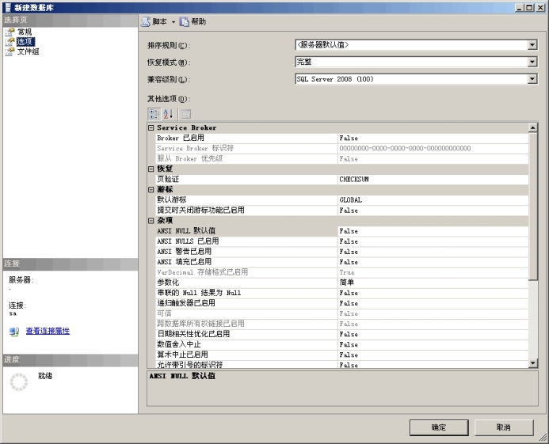This screenshot has height=444, width=549.
Task: Maximize the 新建数据库 window
Action: [530, 7]
